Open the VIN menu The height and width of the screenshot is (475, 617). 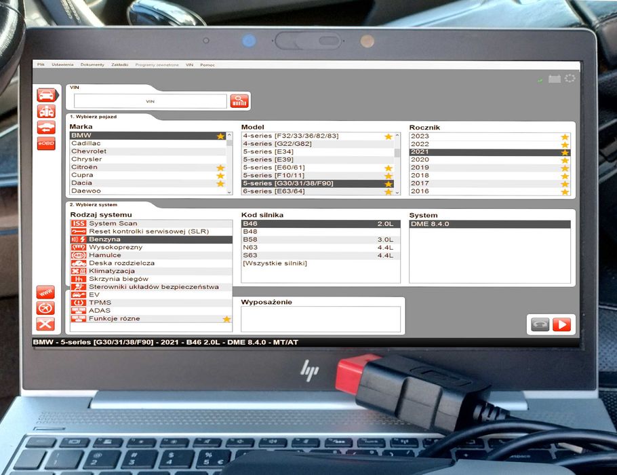coord(190,64)
